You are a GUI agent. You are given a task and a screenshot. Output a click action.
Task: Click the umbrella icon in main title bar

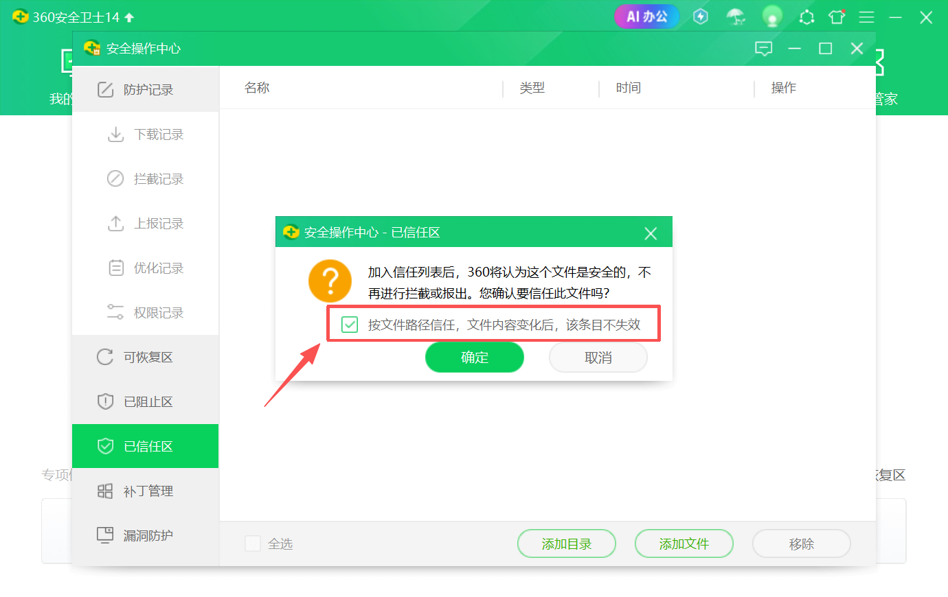(x=736, y=16)
